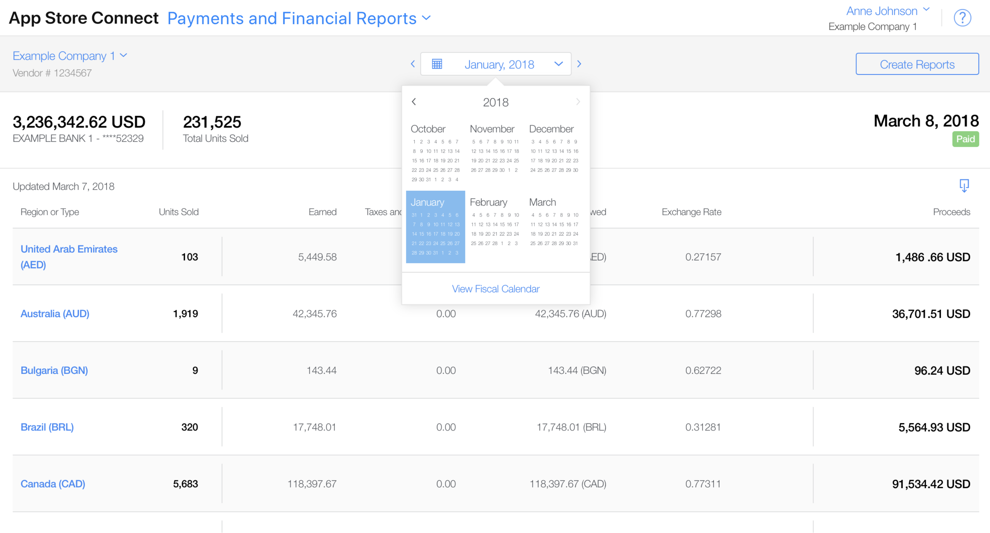Select the 2018 year header in calendar
990x533 pixels.
point(494,102)
